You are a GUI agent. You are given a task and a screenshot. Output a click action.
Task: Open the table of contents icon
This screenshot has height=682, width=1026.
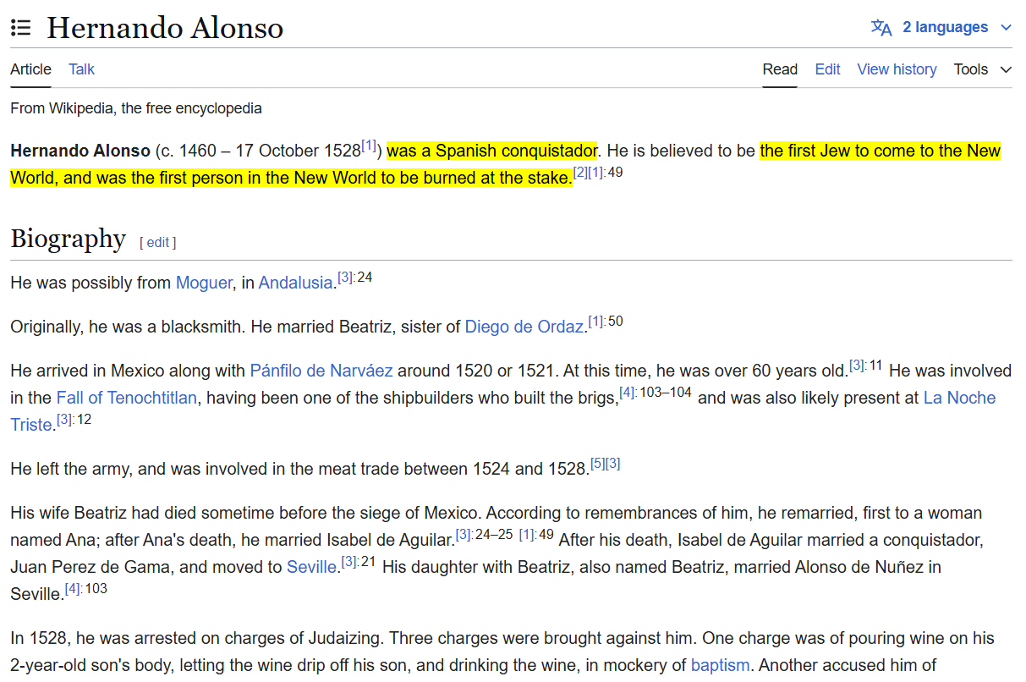point(21,28)
